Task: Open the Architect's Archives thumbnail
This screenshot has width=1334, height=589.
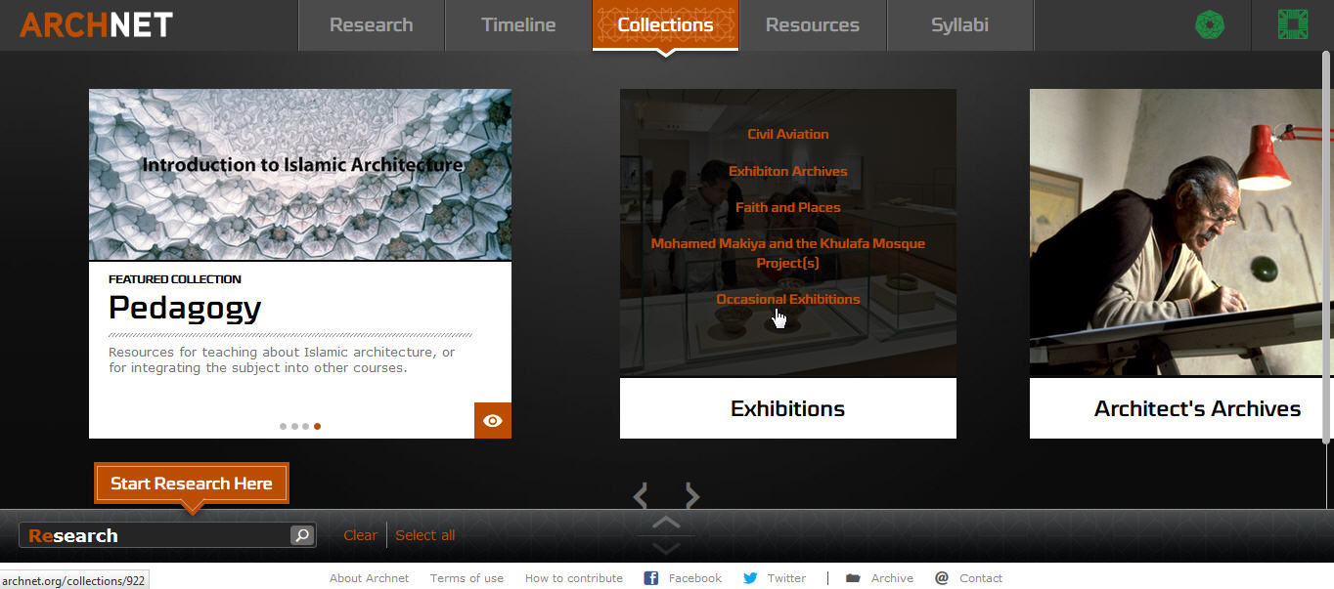Action: (1181, 232)
